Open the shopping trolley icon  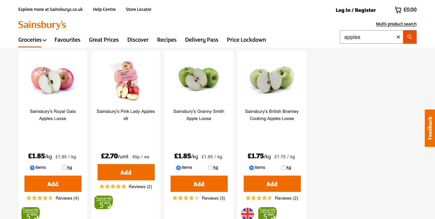tap(398, 10)
